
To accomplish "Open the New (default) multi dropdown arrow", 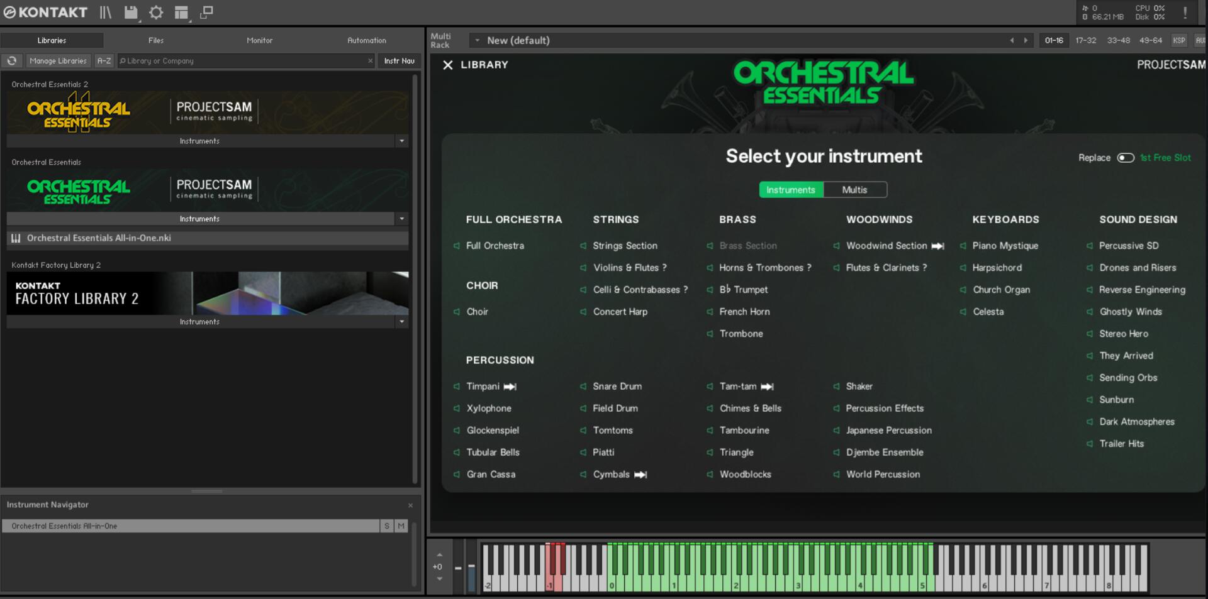I will click(478, 40).
